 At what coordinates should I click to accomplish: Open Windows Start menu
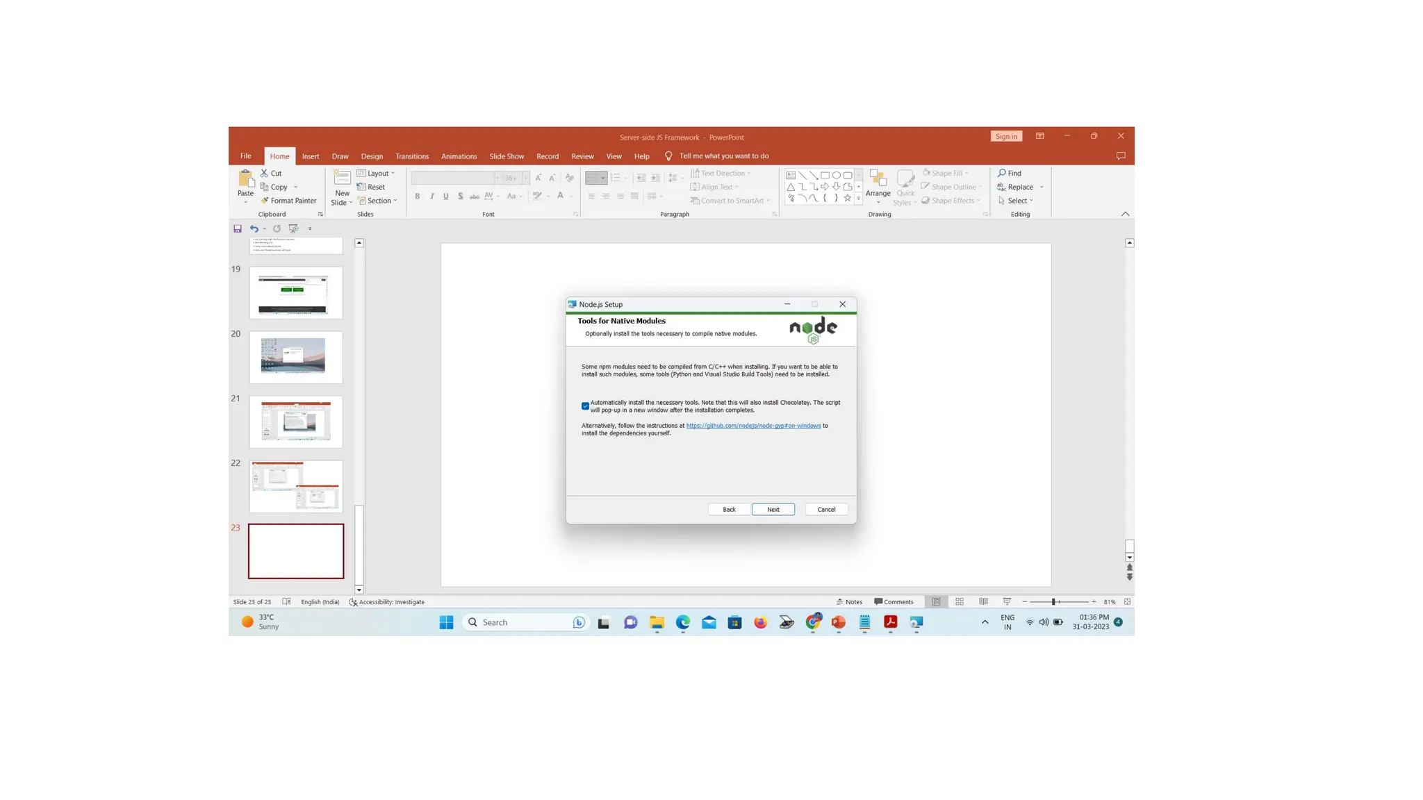[x=447, y=622]
